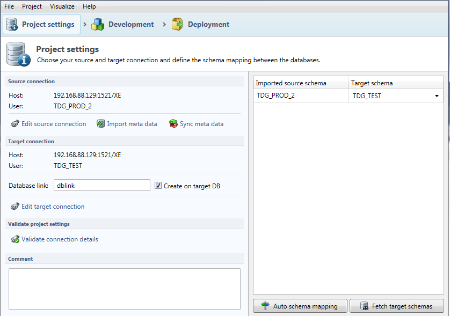Click the Project settings database icon
This screenshot has height=316, width=450.
pyautogui.click(x=12, y=24)
